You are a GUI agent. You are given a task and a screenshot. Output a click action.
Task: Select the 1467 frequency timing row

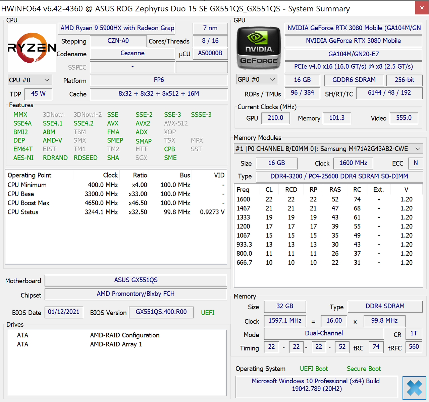pos(328,208)
